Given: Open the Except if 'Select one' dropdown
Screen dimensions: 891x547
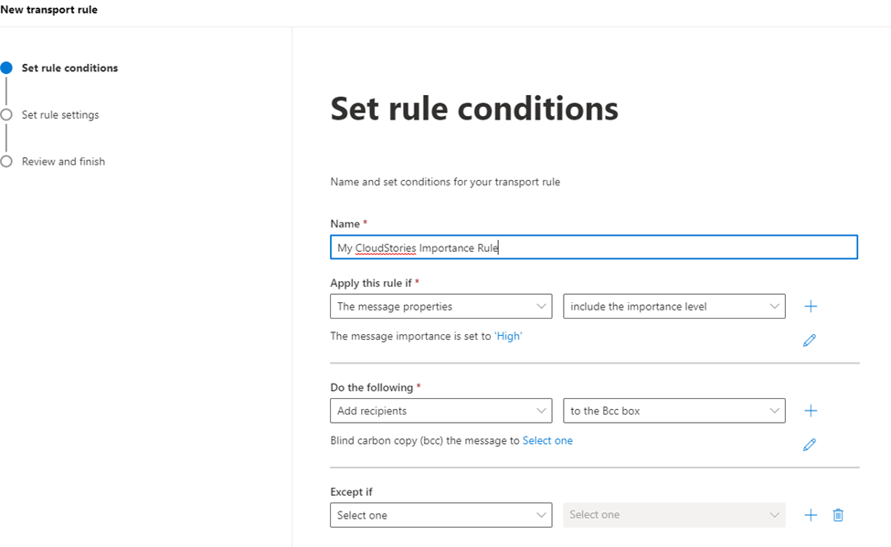Looking at the screenshot, I should coord(440,515).
